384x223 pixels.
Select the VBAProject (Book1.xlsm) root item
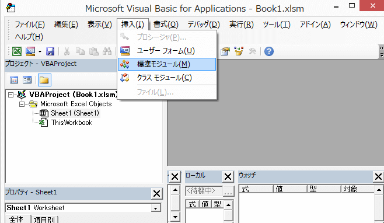[x=73, y=95]
